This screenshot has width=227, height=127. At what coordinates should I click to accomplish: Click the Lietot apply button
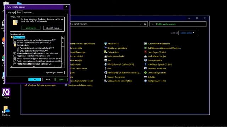(x=61, y=80)
